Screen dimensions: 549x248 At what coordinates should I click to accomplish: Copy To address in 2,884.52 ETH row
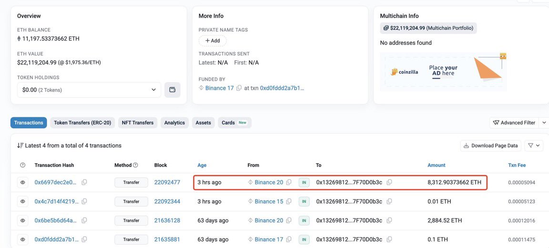tap(389, 220)
